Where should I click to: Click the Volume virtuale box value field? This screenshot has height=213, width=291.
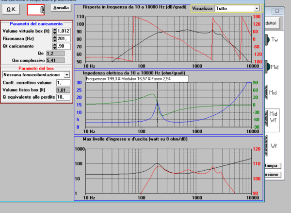point(64,31)
